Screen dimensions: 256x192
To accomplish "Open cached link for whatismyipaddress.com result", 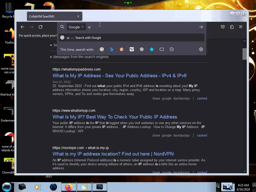I will (x=202, y=98).
